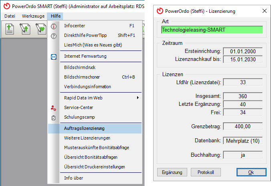271x186 pixels.
Task: Click the Infocenter info icon
Action: [x=54, y=26]
